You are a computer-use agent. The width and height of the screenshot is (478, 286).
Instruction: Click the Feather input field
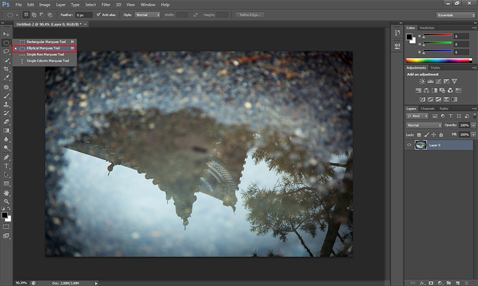pos(84,15)
